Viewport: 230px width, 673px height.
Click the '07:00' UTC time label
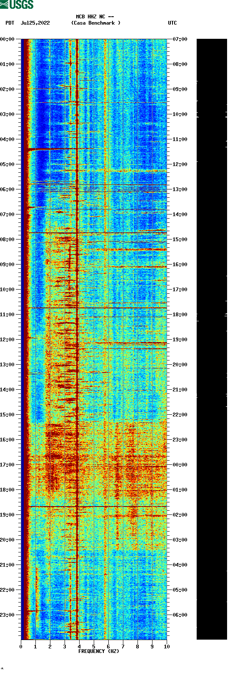[x=180, y=39]
